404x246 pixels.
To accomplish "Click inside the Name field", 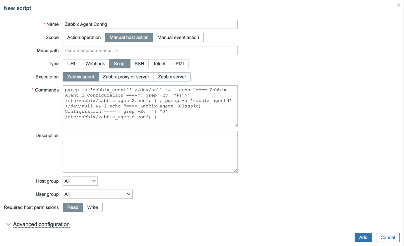I will pos(150,24).
